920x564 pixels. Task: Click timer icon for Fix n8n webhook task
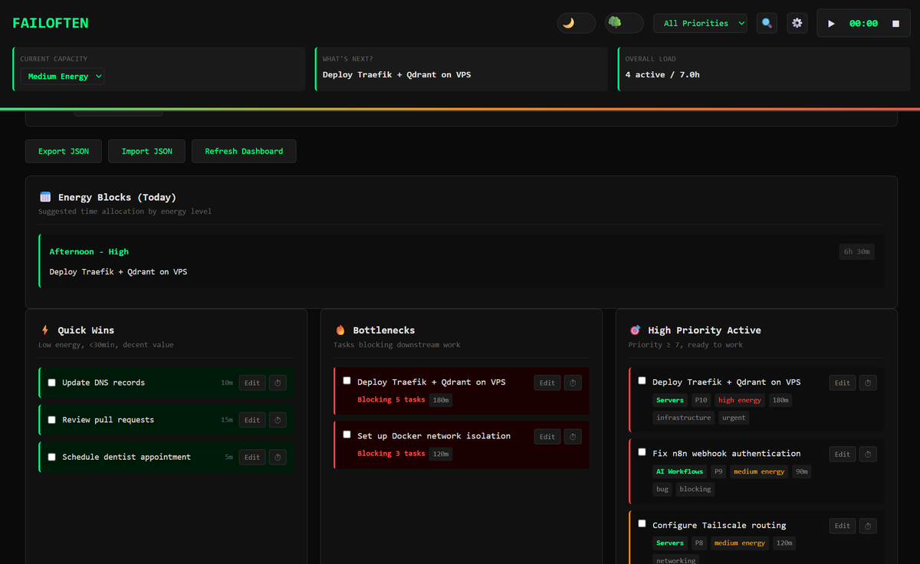tap(868, 454)
